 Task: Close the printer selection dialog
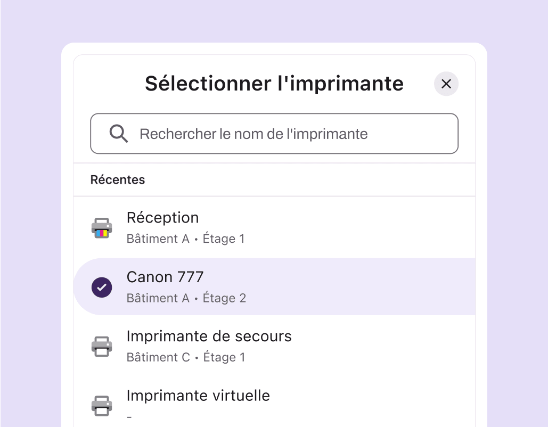[446, 84]
